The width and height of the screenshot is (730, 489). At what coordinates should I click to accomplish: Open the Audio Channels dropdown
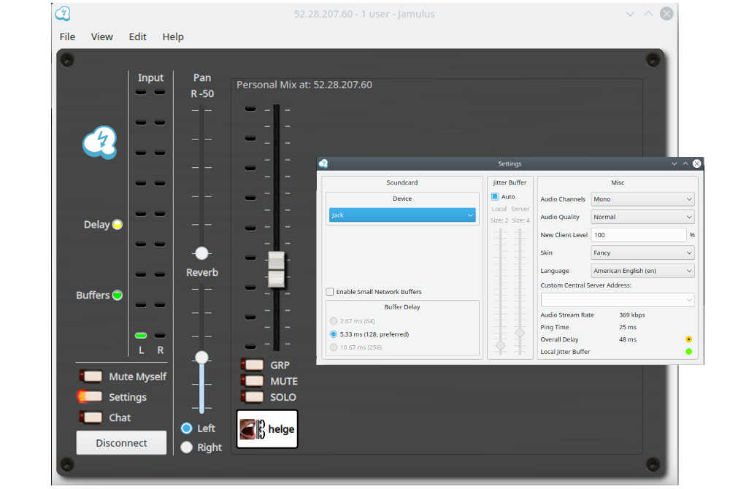coord(642,199)
